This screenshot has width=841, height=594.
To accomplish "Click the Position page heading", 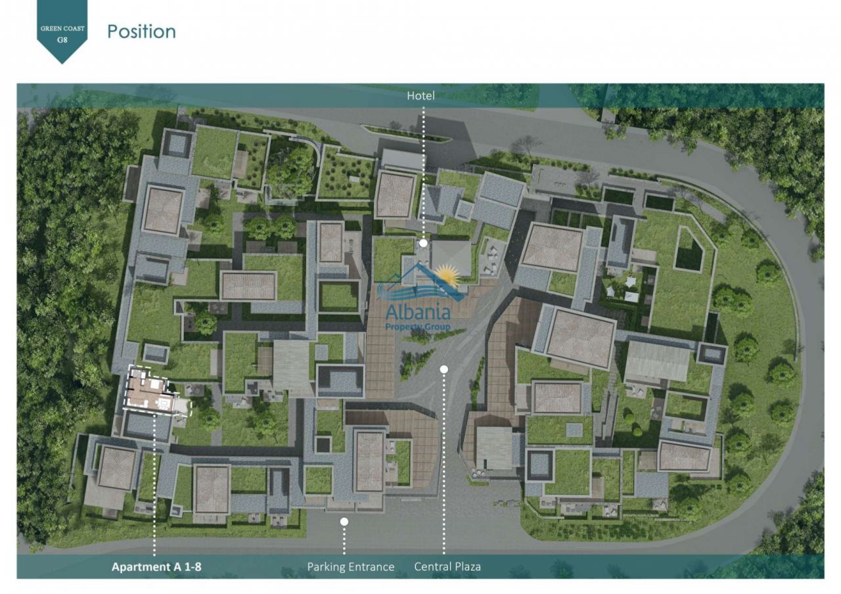I will [141, 32].
